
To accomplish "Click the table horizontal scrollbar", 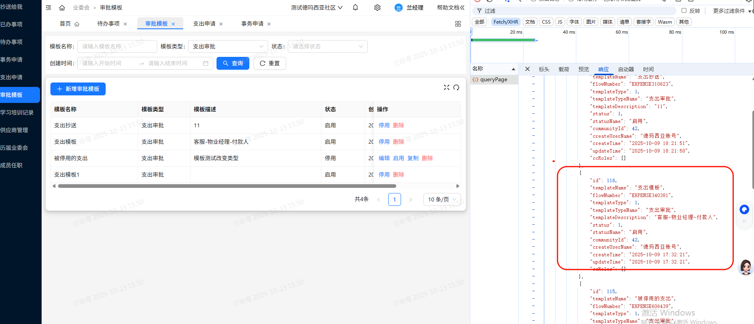I will coord(227,186).
